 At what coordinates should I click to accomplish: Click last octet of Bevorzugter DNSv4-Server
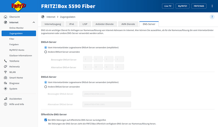click(x=119, y=59)
